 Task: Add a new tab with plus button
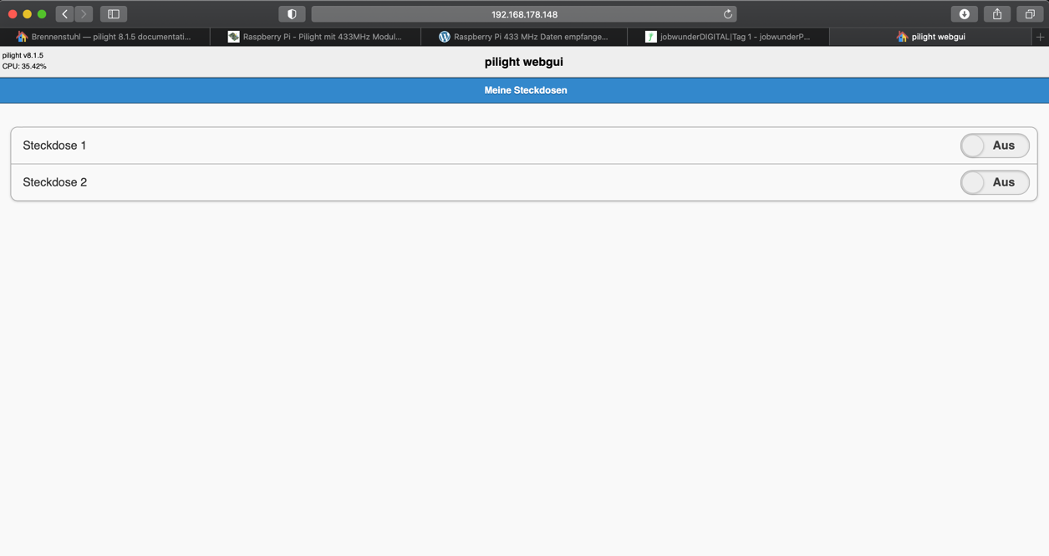[x=1040, y=37]
